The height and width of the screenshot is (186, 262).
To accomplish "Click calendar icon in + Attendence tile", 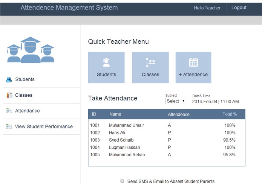I will click(193, 62).
